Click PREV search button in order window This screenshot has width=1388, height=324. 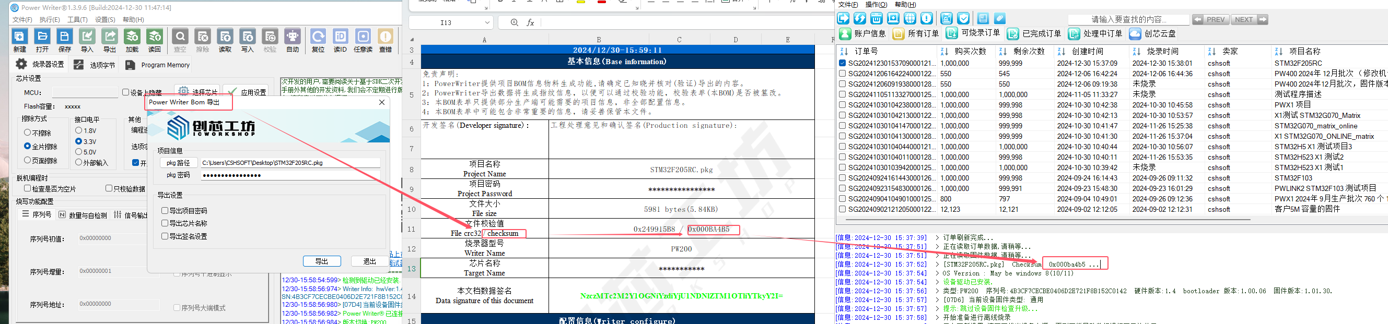pos(1210,19)
